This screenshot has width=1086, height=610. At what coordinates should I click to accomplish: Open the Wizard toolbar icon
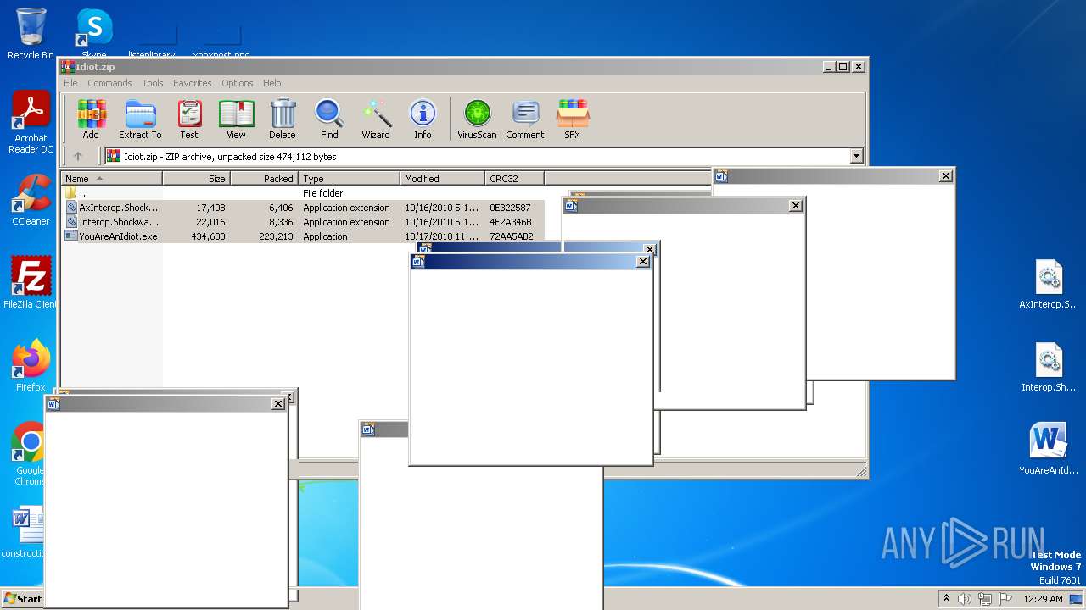(x=376, y=119)
